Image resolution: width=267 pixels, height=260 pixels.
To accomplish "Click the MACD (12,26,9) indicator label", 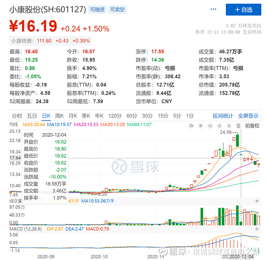I will (26, 229).
